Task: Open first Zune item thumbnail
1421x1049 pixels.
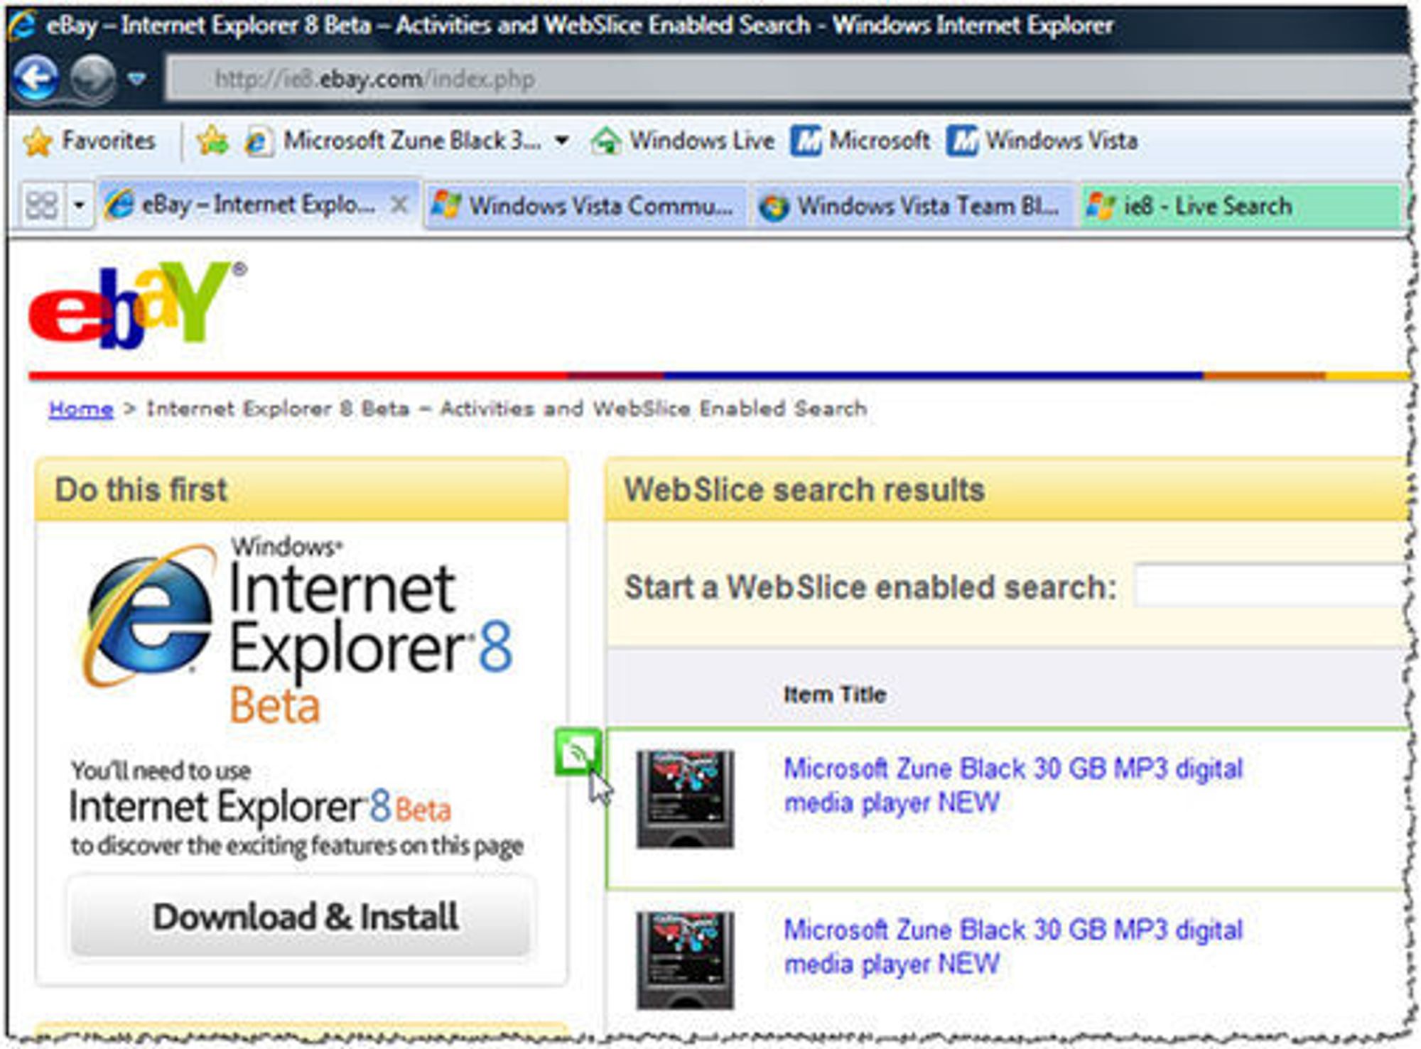Action: coord(685,799)
